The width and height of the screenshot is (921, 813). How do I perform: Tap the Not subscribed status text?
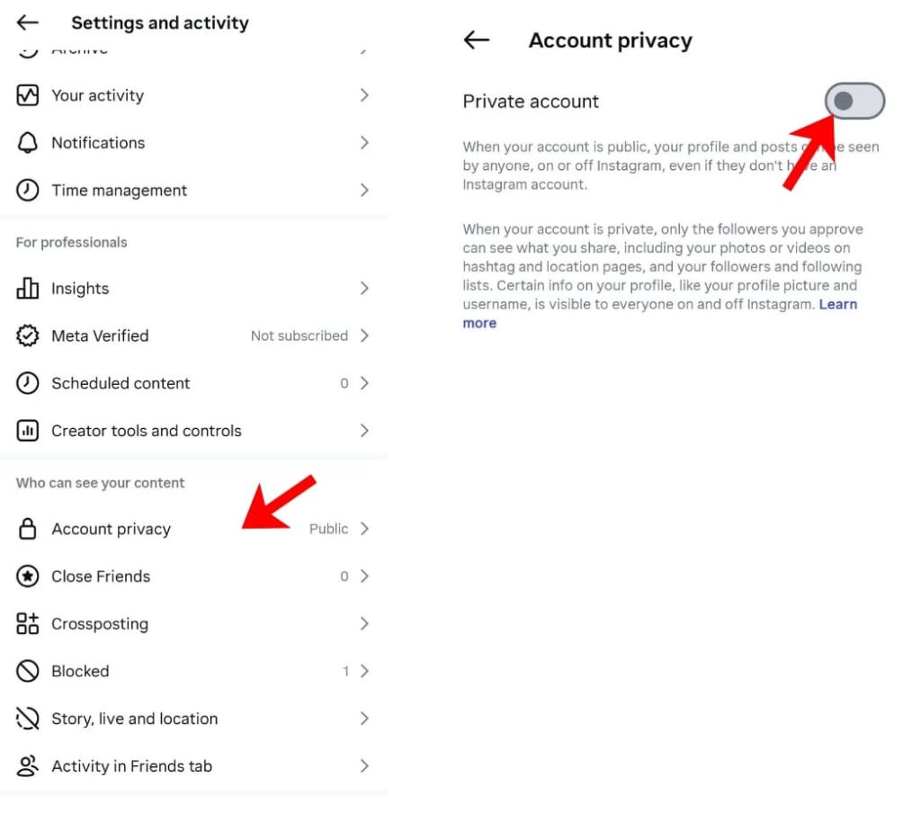(x=299, y=335)
